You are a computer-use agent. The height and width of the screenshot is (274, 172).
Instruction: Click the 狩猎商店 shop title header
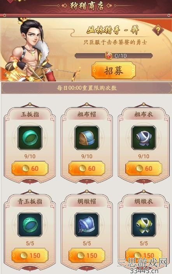87,6
